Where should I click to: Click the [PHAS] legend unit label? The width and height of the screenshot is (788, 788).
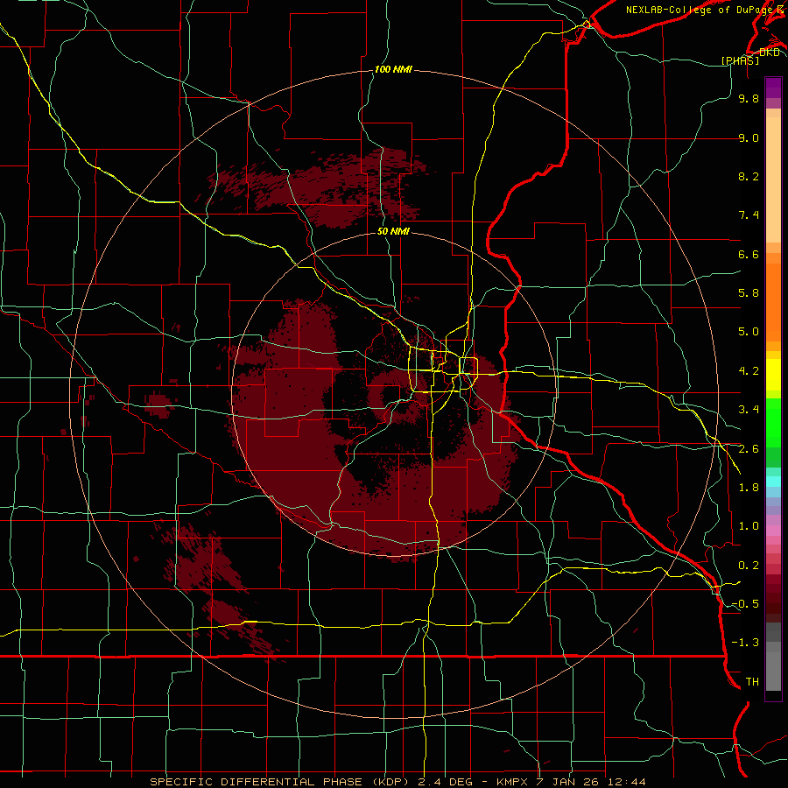click(x=740, y=60)
